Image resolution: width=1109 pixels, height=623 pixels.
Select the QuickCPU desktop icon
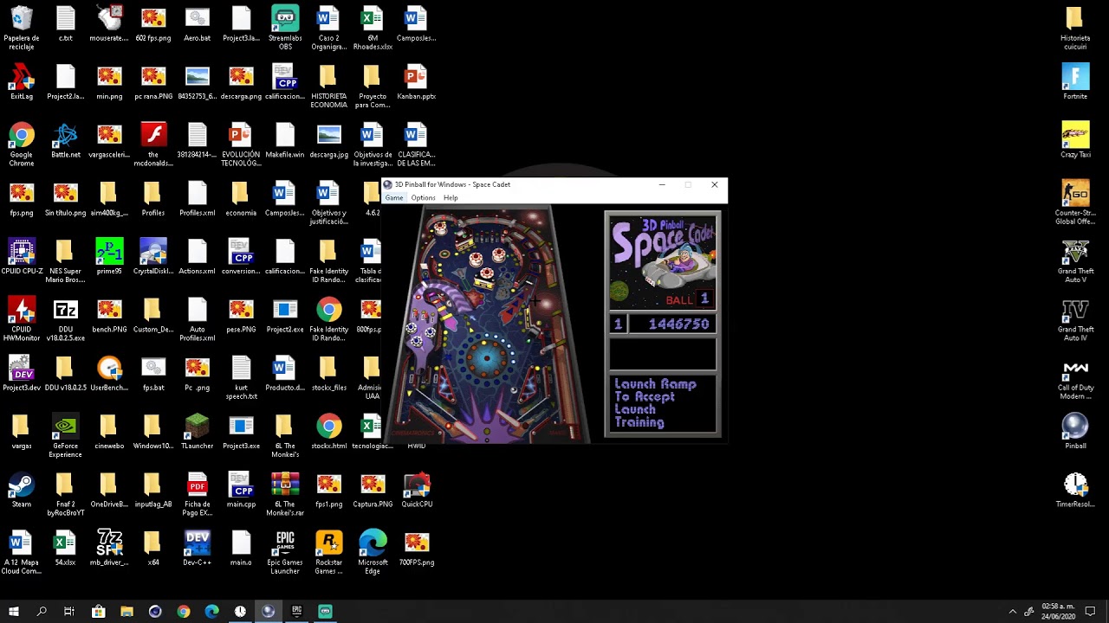coord(417,490)
